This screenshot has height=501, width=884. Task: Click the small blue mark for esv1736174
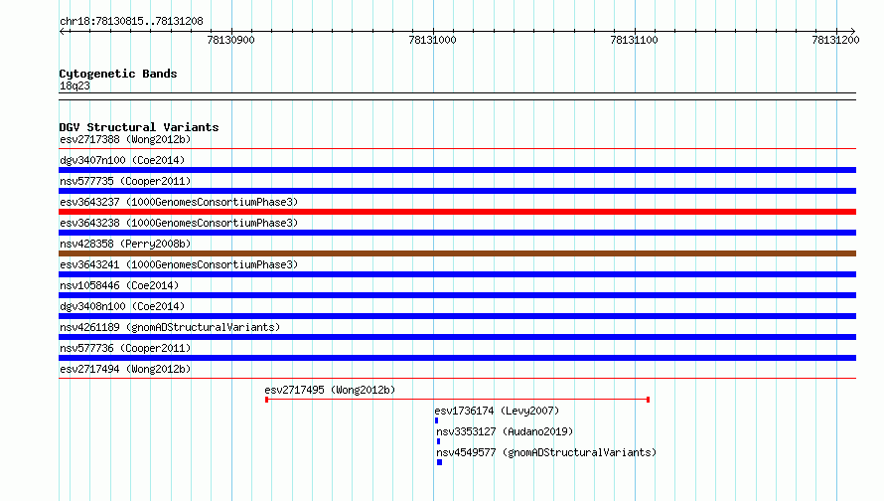[x=436, y=420]
